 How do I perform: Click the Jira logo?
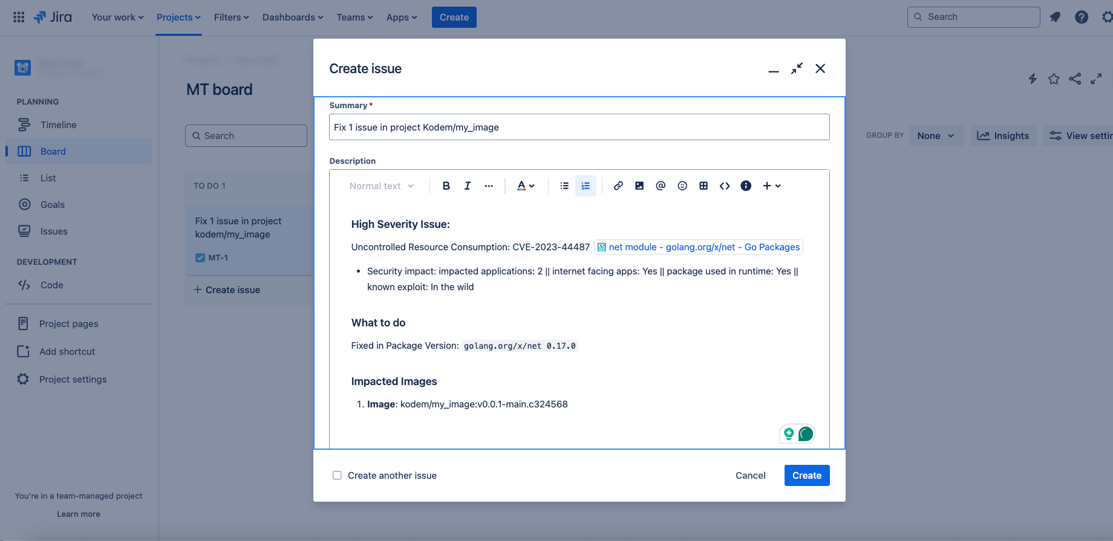click(53, 17)
